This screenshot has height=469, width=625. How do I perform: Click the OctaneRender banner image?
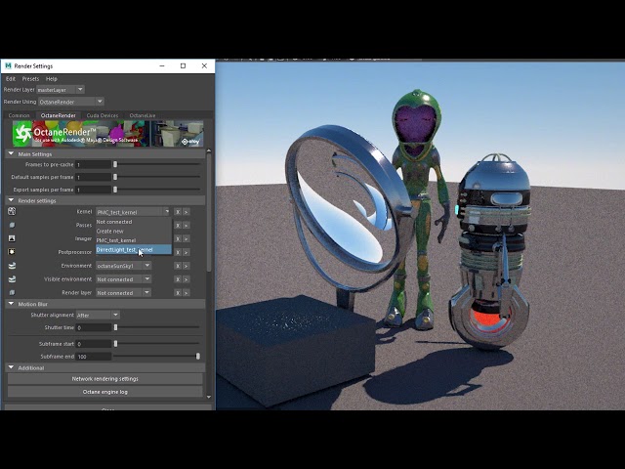[x=108, y=134]
